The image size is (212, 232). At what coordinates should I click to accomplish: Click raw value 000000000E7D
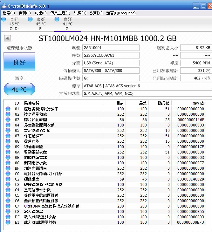(x=191, y=222)
